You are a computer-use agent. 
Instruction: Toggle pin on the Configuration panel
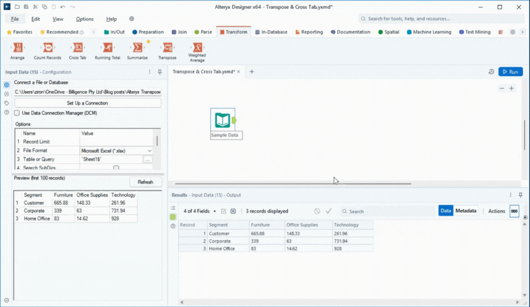(160, 72)
